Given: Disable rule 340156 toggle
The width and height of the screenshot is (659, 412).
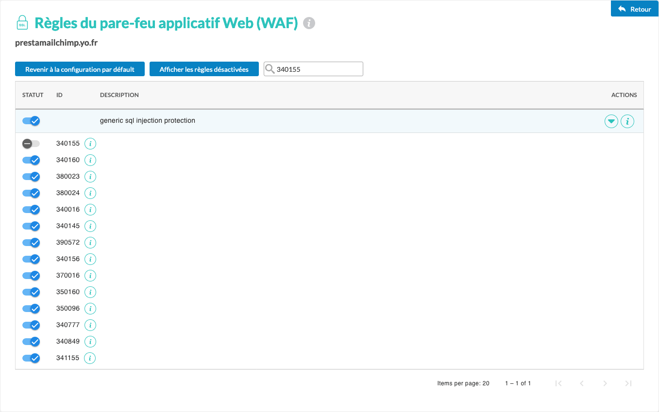Looking at the screenshot, I should click(31, 259).
